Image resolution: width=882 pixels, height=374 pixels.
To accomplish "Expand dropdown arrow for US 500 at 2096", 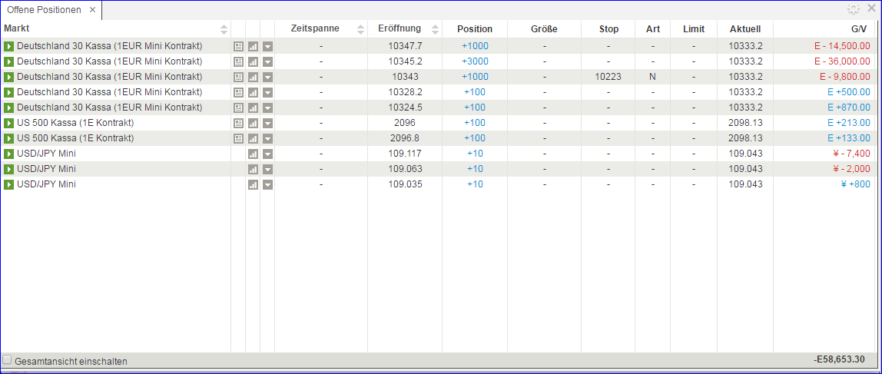I will (x=267, y=123).
